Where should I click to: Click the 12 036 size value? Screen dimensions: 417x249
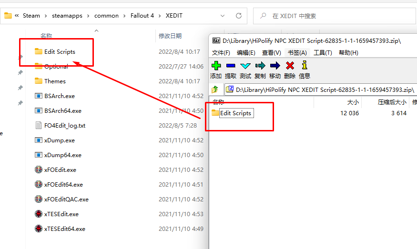(349, 113)
